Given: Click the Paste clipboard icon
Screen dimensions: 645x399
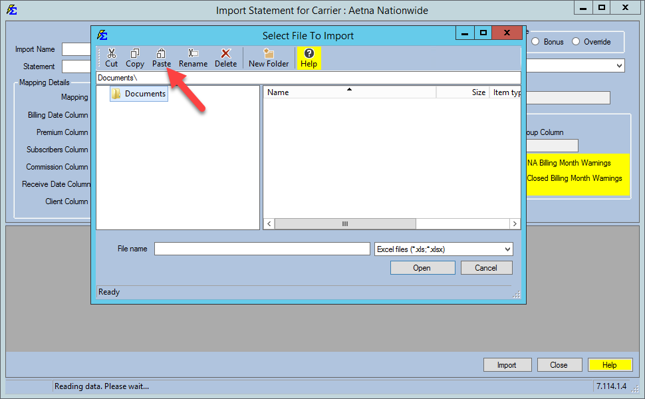Looking at the screenshot, I should [161, 54].
